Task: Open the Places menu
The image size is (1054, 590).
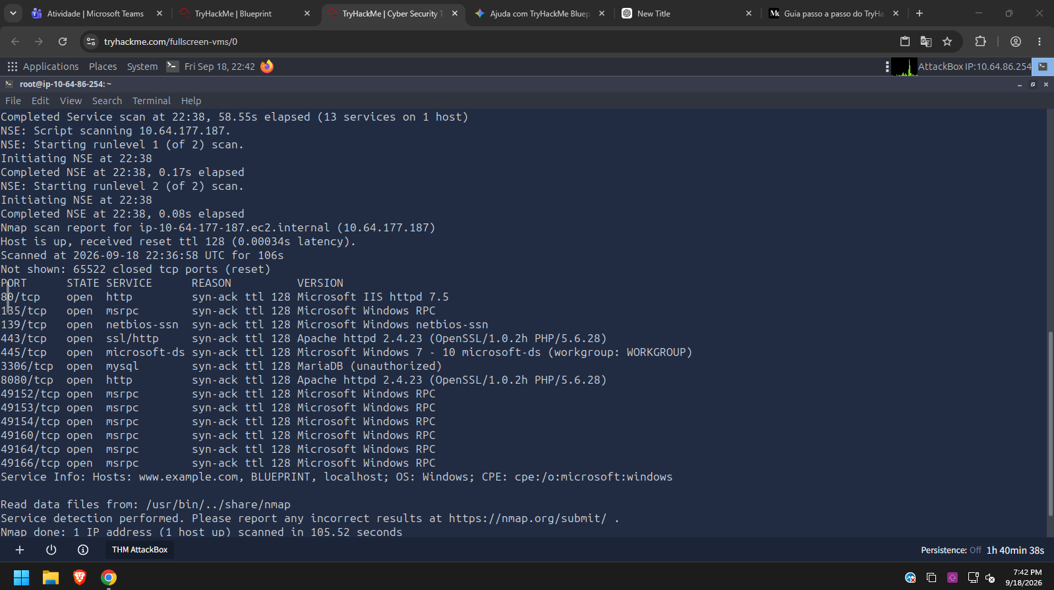Action: tap(103, 67)
